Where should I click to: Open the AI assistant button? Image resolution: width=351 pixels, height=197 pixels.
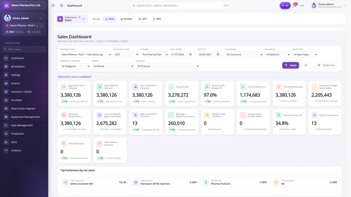tap(285, 5)
